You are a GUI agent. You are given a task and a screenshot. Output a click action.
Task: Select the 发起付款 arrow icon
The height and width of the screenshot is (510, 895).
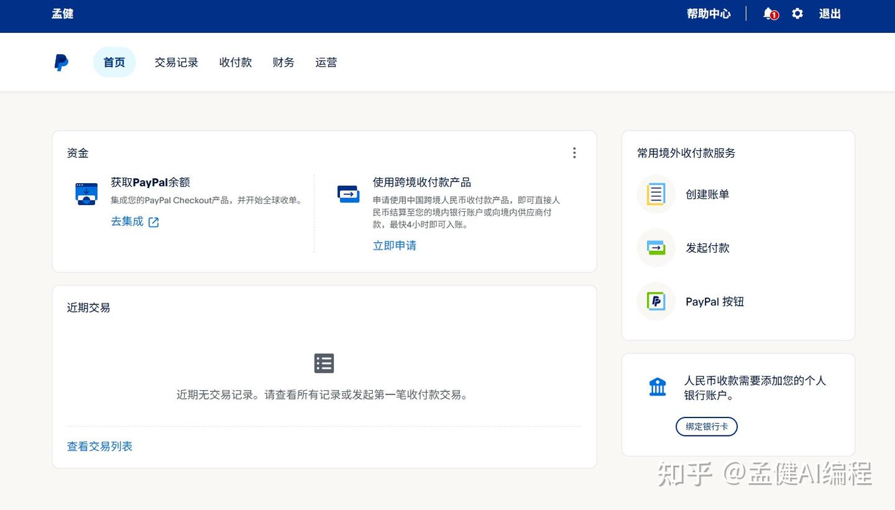[656, 248]
